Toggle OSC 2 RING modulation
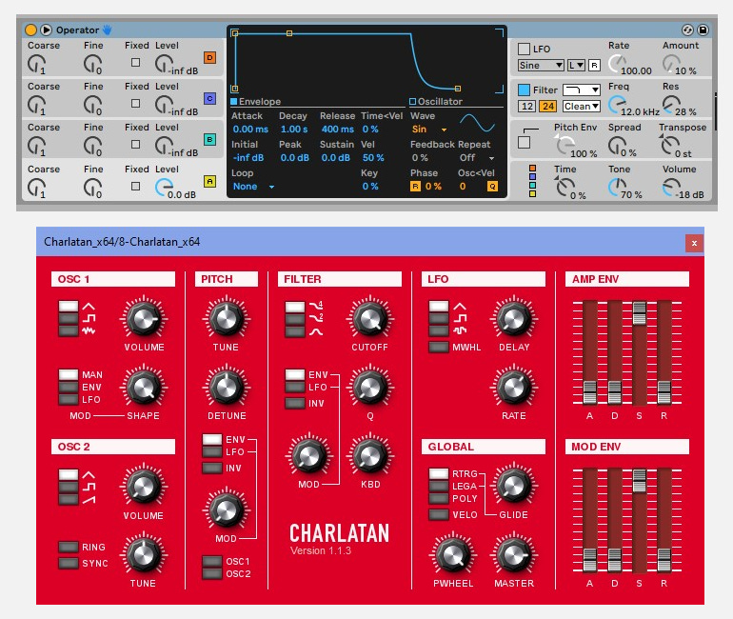The height and width of the screenshot is (619, 733). coord(69,547)
